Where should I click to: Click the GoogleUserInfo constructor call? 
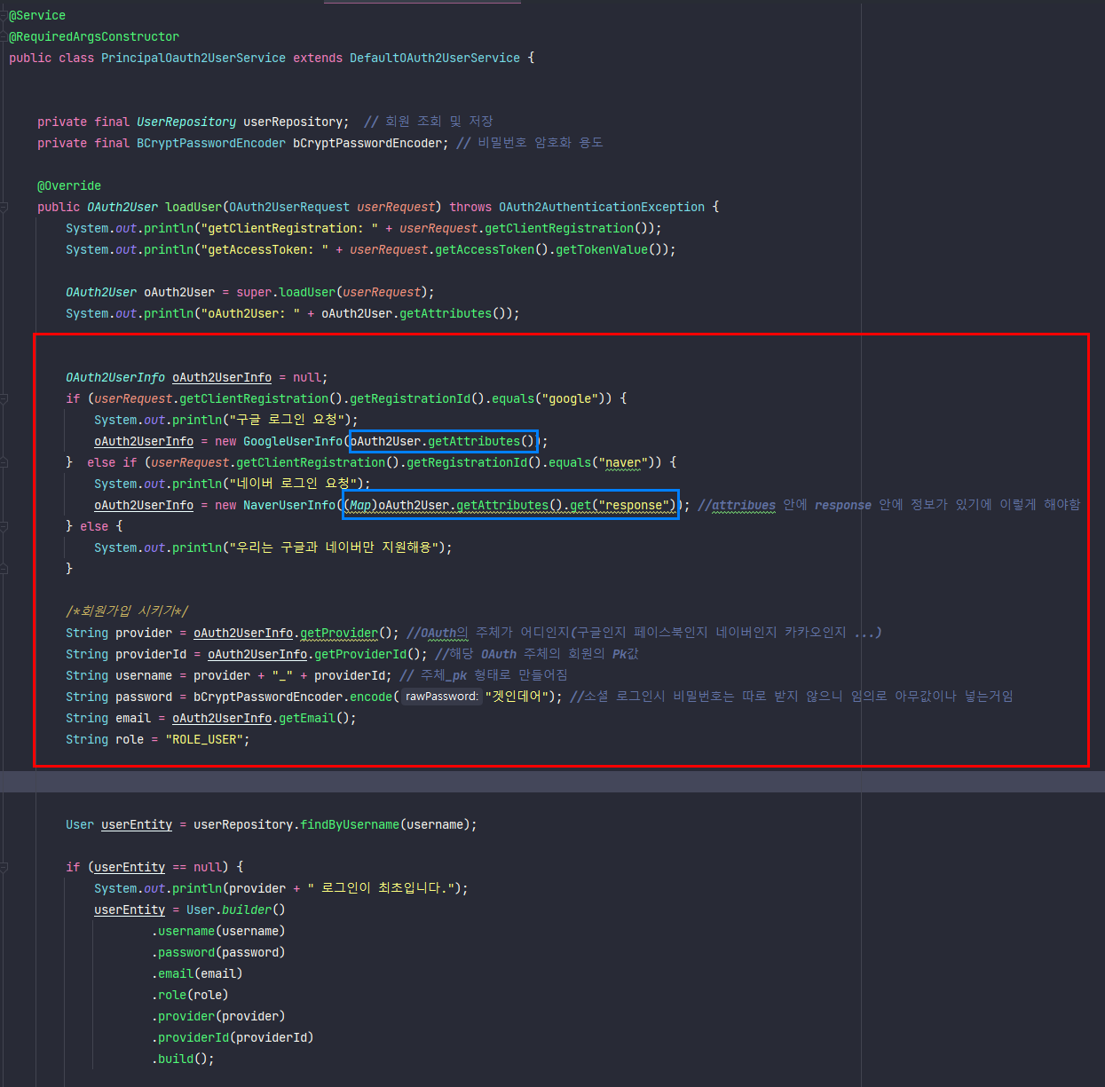coord(293,441)
